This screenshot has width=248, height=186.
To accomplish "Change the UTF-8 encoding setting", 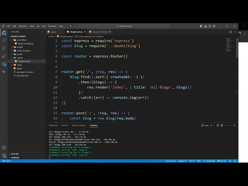I will pos(191,161).
